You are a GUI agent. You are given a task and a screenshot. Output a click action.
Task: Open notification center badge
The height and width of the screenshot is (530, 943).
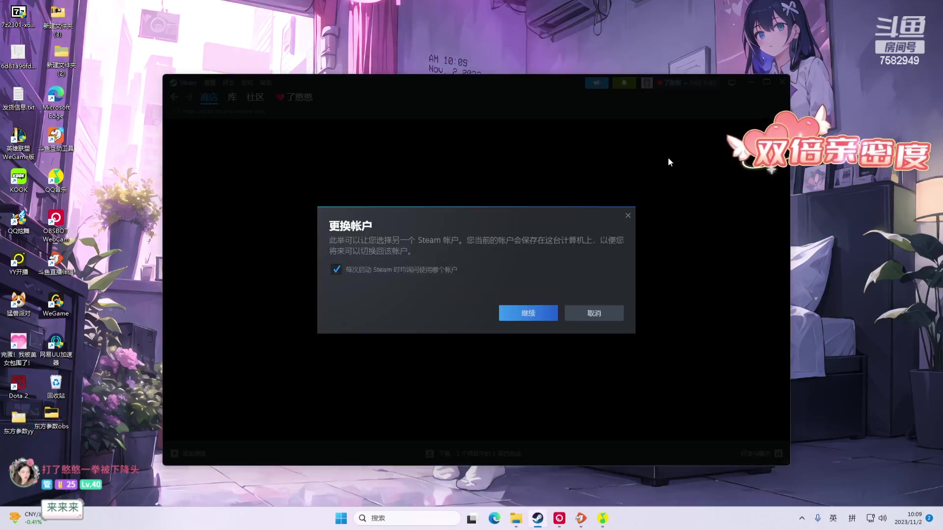tap(929, 518)
